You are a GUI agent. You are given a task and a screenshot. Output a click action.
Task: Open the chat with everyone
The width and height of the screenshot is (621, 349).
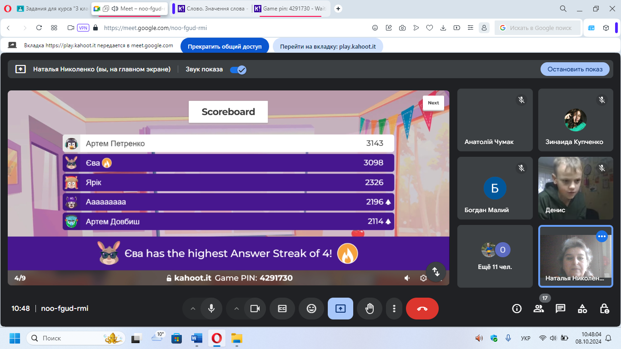point(561,309)
